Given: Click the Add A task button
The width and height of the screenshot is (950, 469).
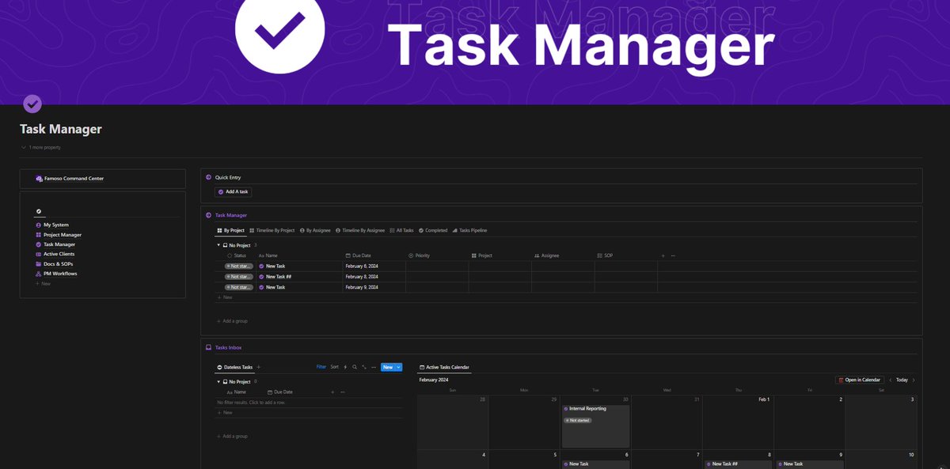Looking at the screenshot, I should (x=234, y=191).
